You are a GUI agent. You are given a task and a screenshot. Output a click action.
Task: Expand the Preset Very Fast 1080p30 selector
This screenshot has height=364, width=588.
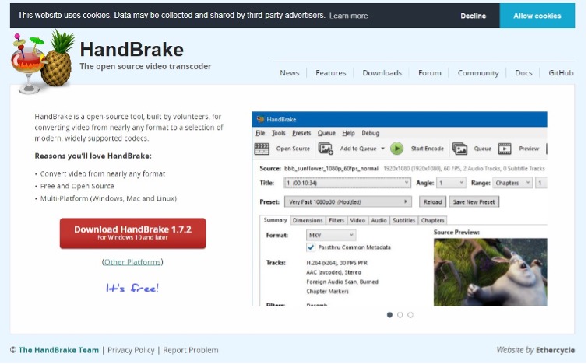pos(347,202)
